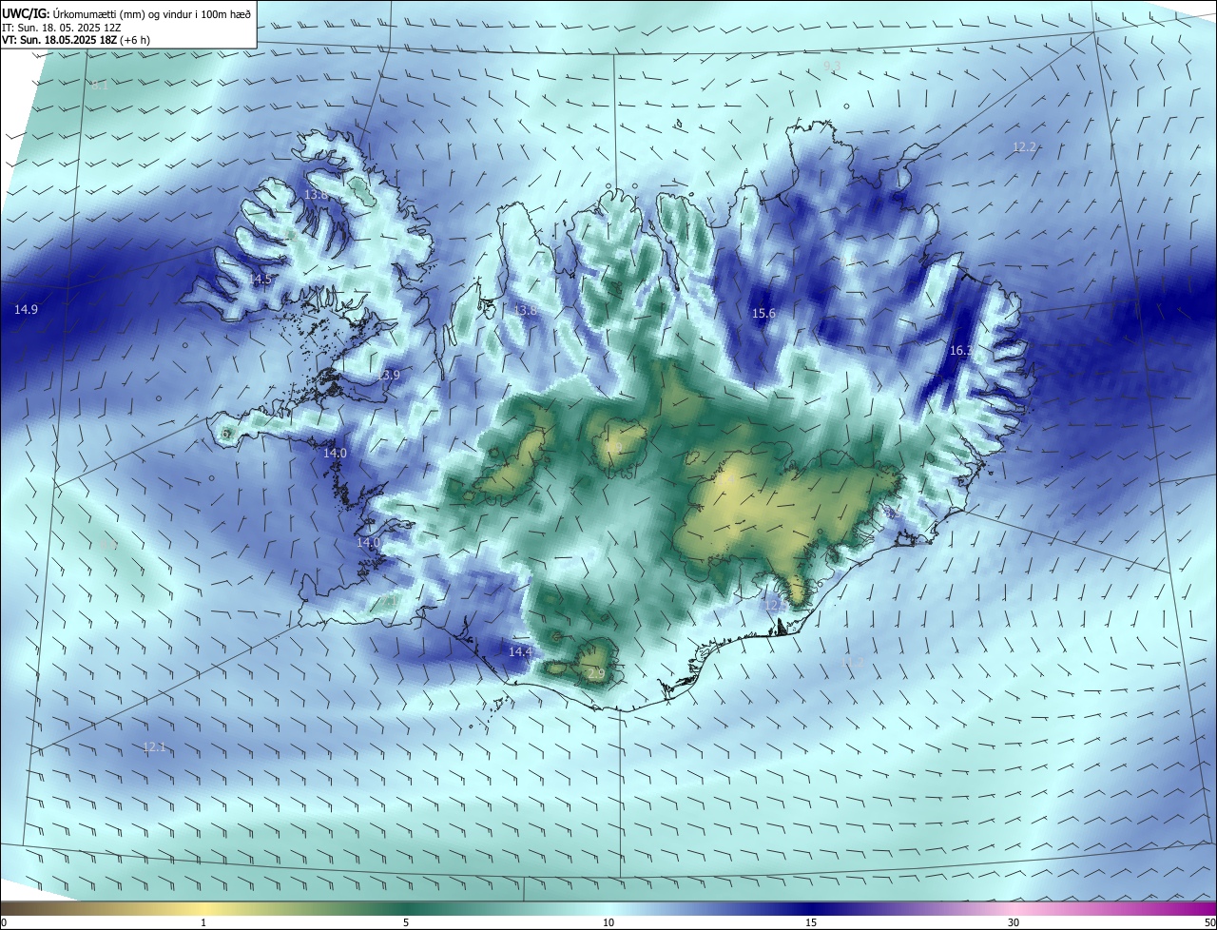Click the 14.4 value label on the map

point(520,652)
